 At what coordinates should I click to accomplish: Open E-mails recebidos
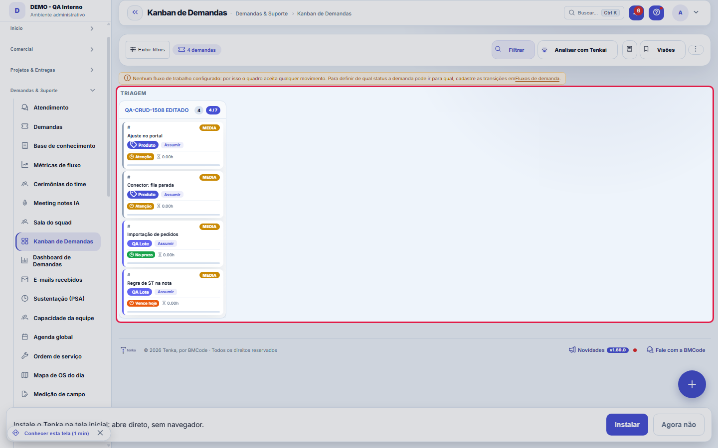click(57, 280)
